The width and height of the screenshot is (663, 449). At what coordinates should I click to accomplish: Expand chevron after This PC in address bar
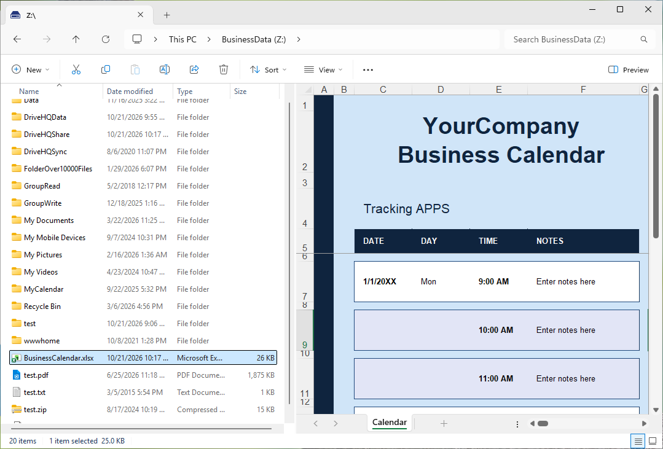[209, 39]
